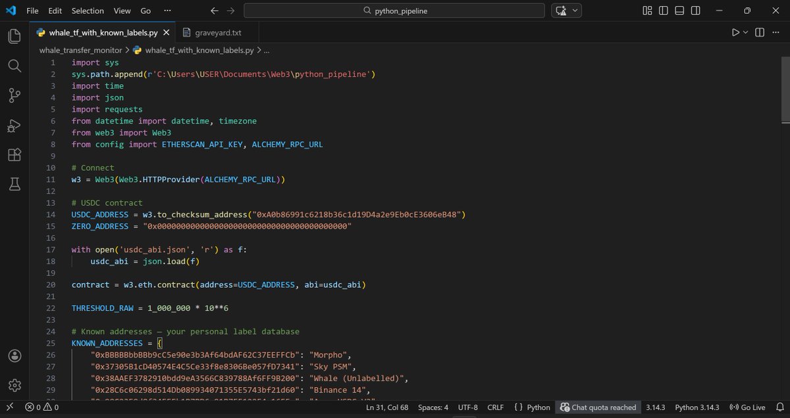
Task: Open the Go menu
Action: coord(145,11)
